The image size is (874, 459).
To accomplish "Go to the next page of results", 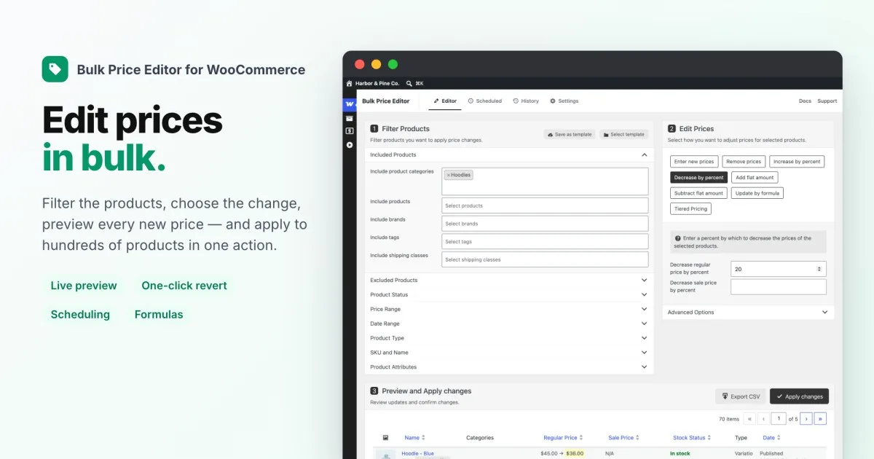I will click(806, 419).
